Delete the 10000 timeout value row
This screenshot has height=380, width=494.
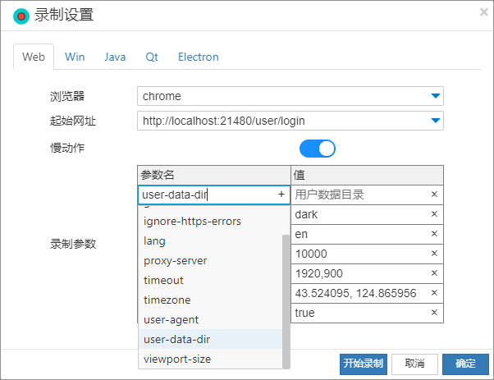coord(434,254)
